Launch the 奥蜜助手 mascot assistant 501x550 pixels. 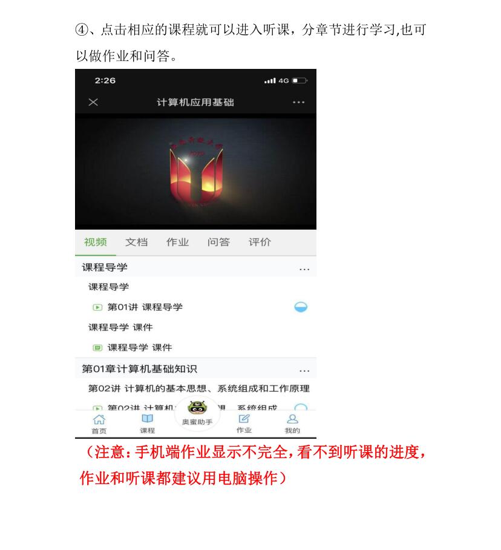coord(197,407)
